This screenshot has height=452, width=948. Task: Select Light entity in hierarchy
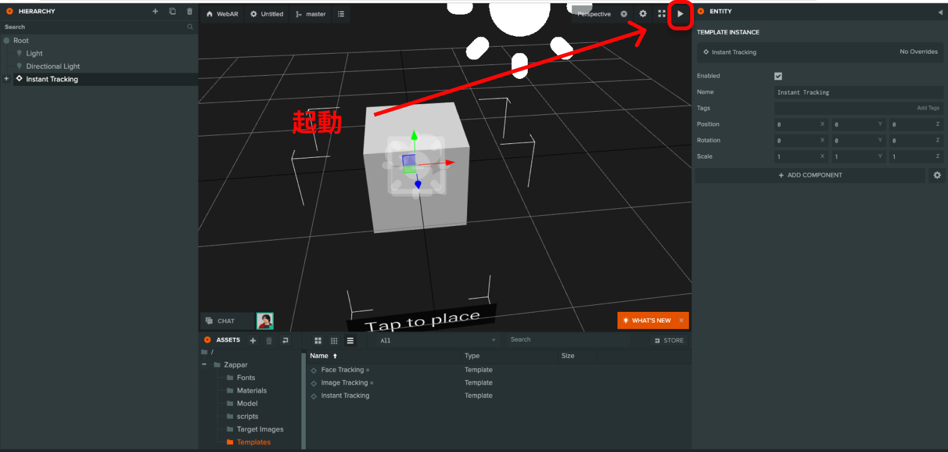[35, 54]
